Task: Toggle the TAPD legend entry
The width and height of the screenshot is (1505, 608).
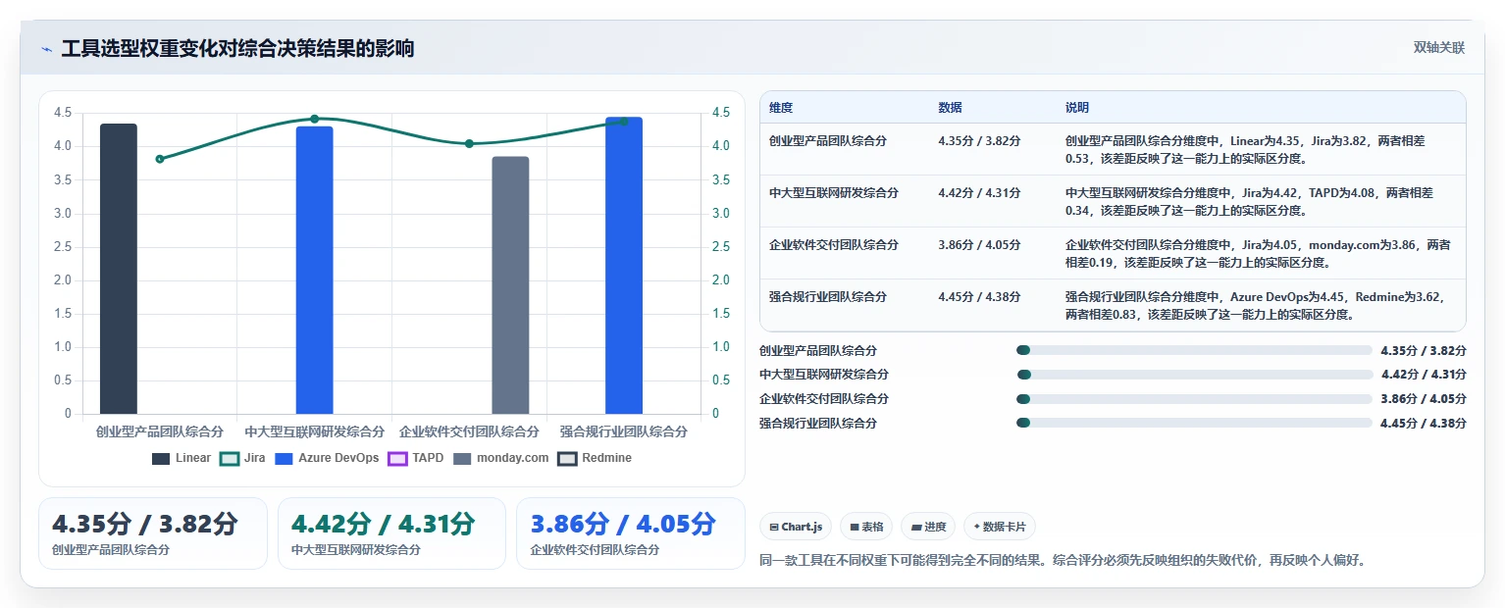Action: (416, 458)
